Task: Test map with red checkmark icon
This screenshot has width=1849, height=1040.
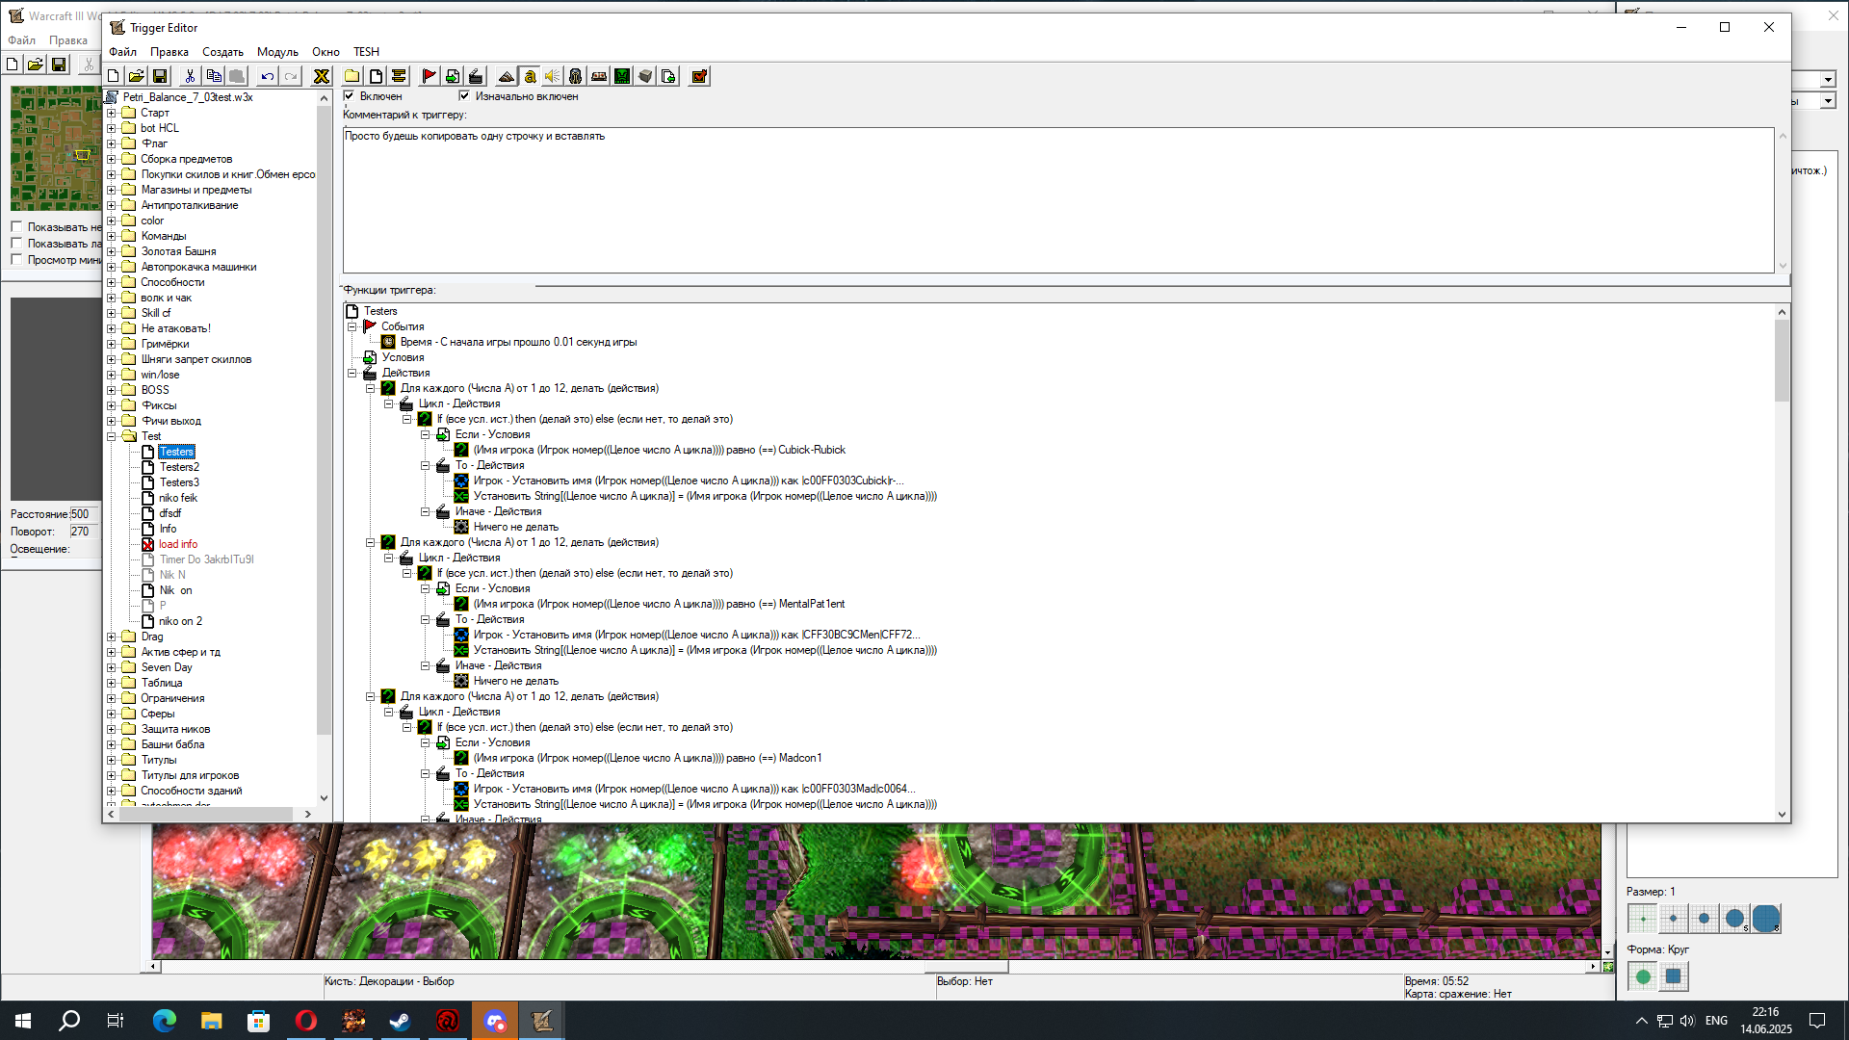Action: pos(700,76)
